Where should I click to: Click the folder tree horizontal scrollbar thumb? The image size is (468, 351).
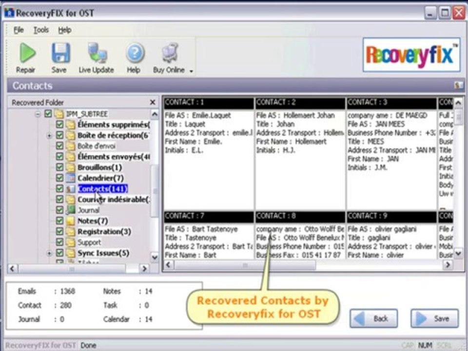pyautogui.click(x=72, y=269)
